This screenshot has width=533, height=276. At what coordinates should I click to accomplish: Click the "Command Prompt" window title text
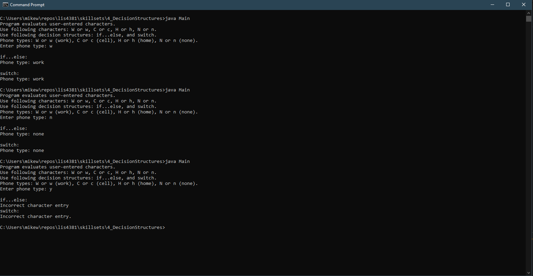click(27, 5)
